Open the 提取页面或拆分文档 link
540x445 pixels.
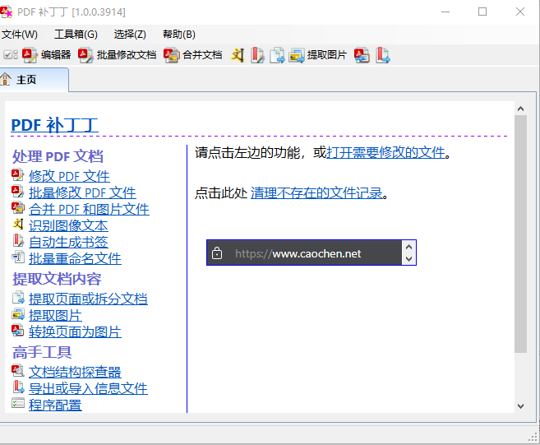click(x=88, y=299)
